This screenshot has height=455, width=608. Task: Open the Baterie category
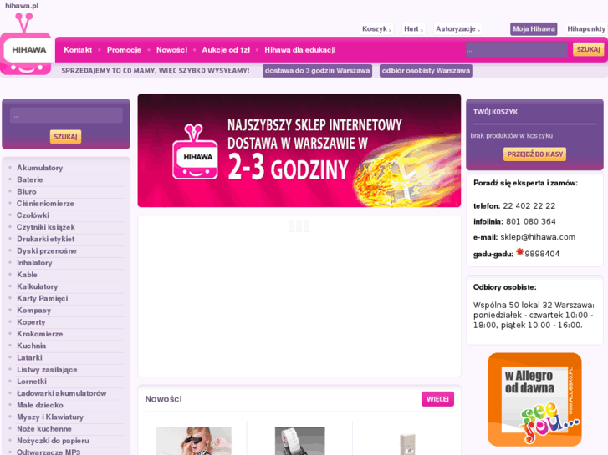tap(30, 179)
